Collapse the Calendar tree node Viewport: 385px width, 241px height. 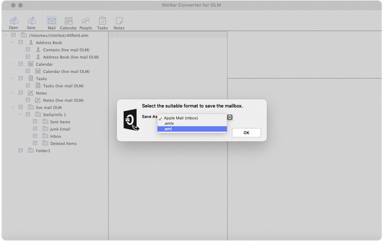click(x=13, y=64)
